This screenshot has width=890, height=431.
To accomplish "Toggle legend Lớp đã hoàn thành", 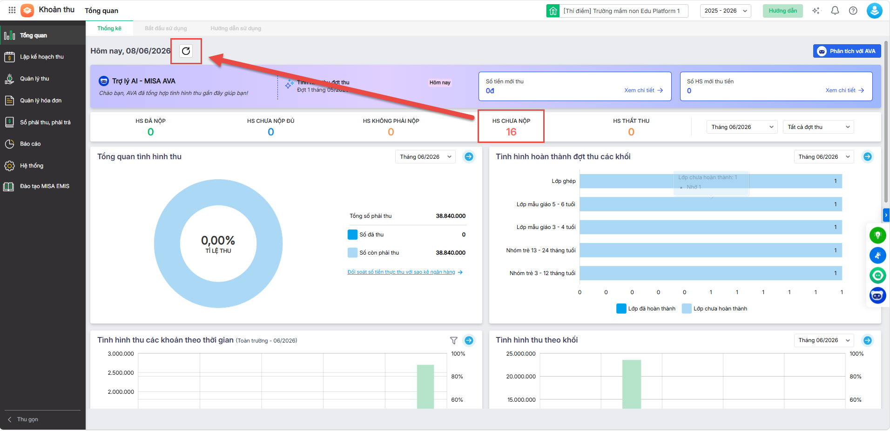I will [x=646, y=309].
